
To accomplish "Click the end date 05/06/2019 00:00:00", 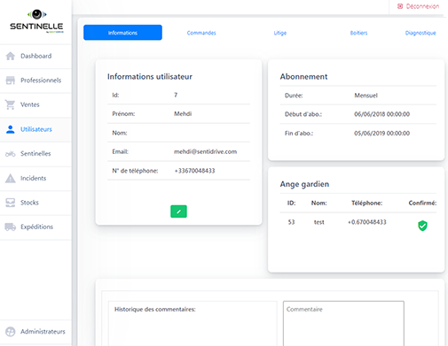I will (x=381, y=134).
